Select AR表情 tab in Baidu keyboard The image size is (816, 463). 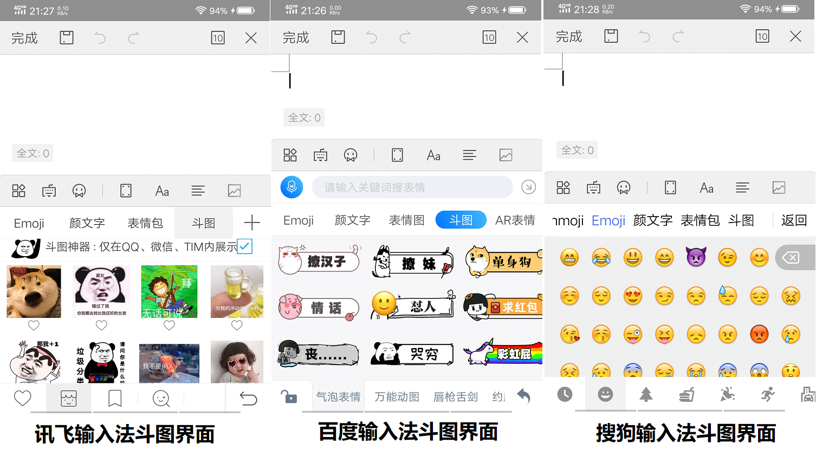tap(515, 220)
